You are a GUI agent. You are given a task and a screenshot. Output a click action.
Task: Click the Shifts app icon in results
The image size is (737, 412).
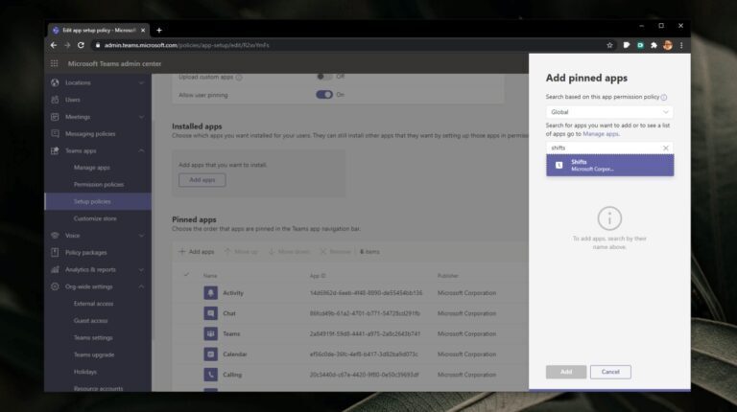559,165
